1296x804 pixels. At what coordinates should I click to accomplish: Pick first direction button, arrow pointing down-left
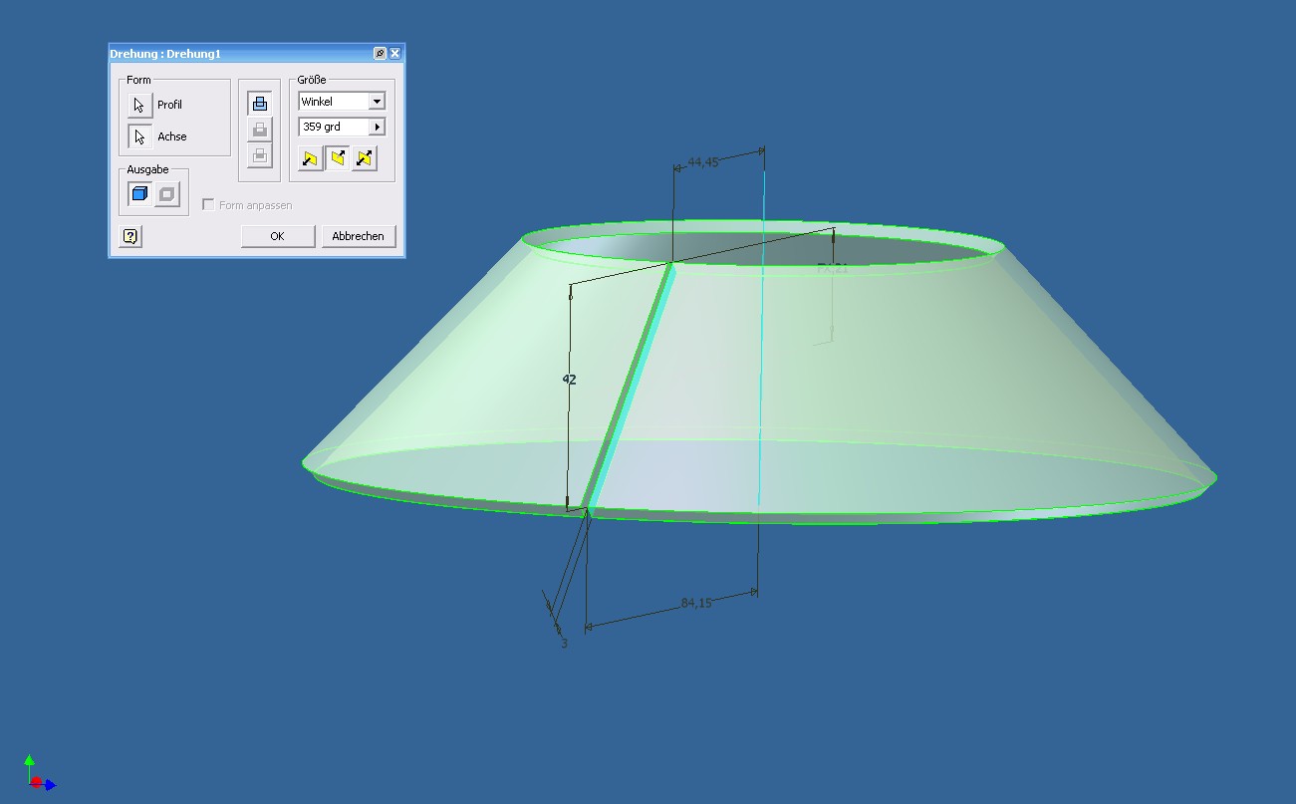coord(311,157)
